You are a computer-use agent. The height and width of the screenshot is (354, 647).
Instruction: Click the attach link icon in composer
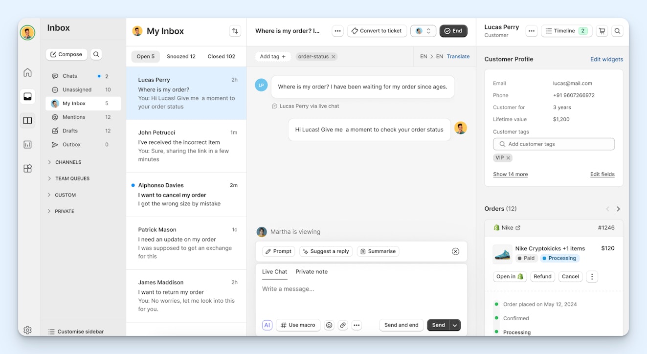coord(343,325)
